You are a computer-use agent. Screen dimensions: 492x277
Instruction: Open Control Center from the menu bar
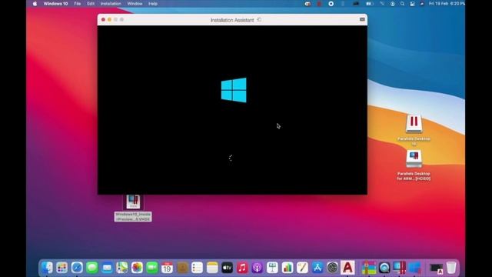[x=412, y=4]
